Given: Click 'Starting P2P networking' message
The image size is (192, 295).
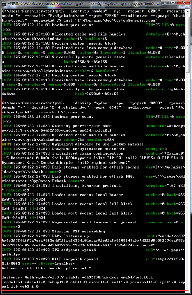Looking at the screenshot, I should point(78,232).
